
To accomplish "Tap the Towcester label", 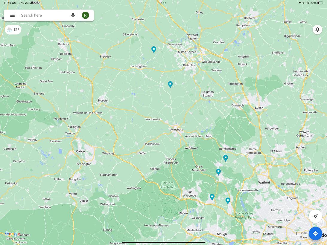I will click(138, 19).
